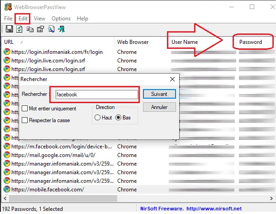Click the Save Selected Items toolbar icon
Image resolution: width=276 pixels, height=214 pixels.
pyautogui.click(x=9, y=29)
